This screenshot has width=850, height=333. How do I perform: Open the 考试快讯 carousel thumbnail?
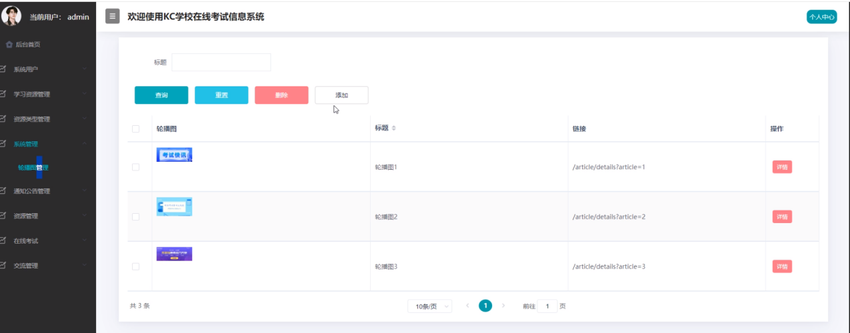[174, 155]
